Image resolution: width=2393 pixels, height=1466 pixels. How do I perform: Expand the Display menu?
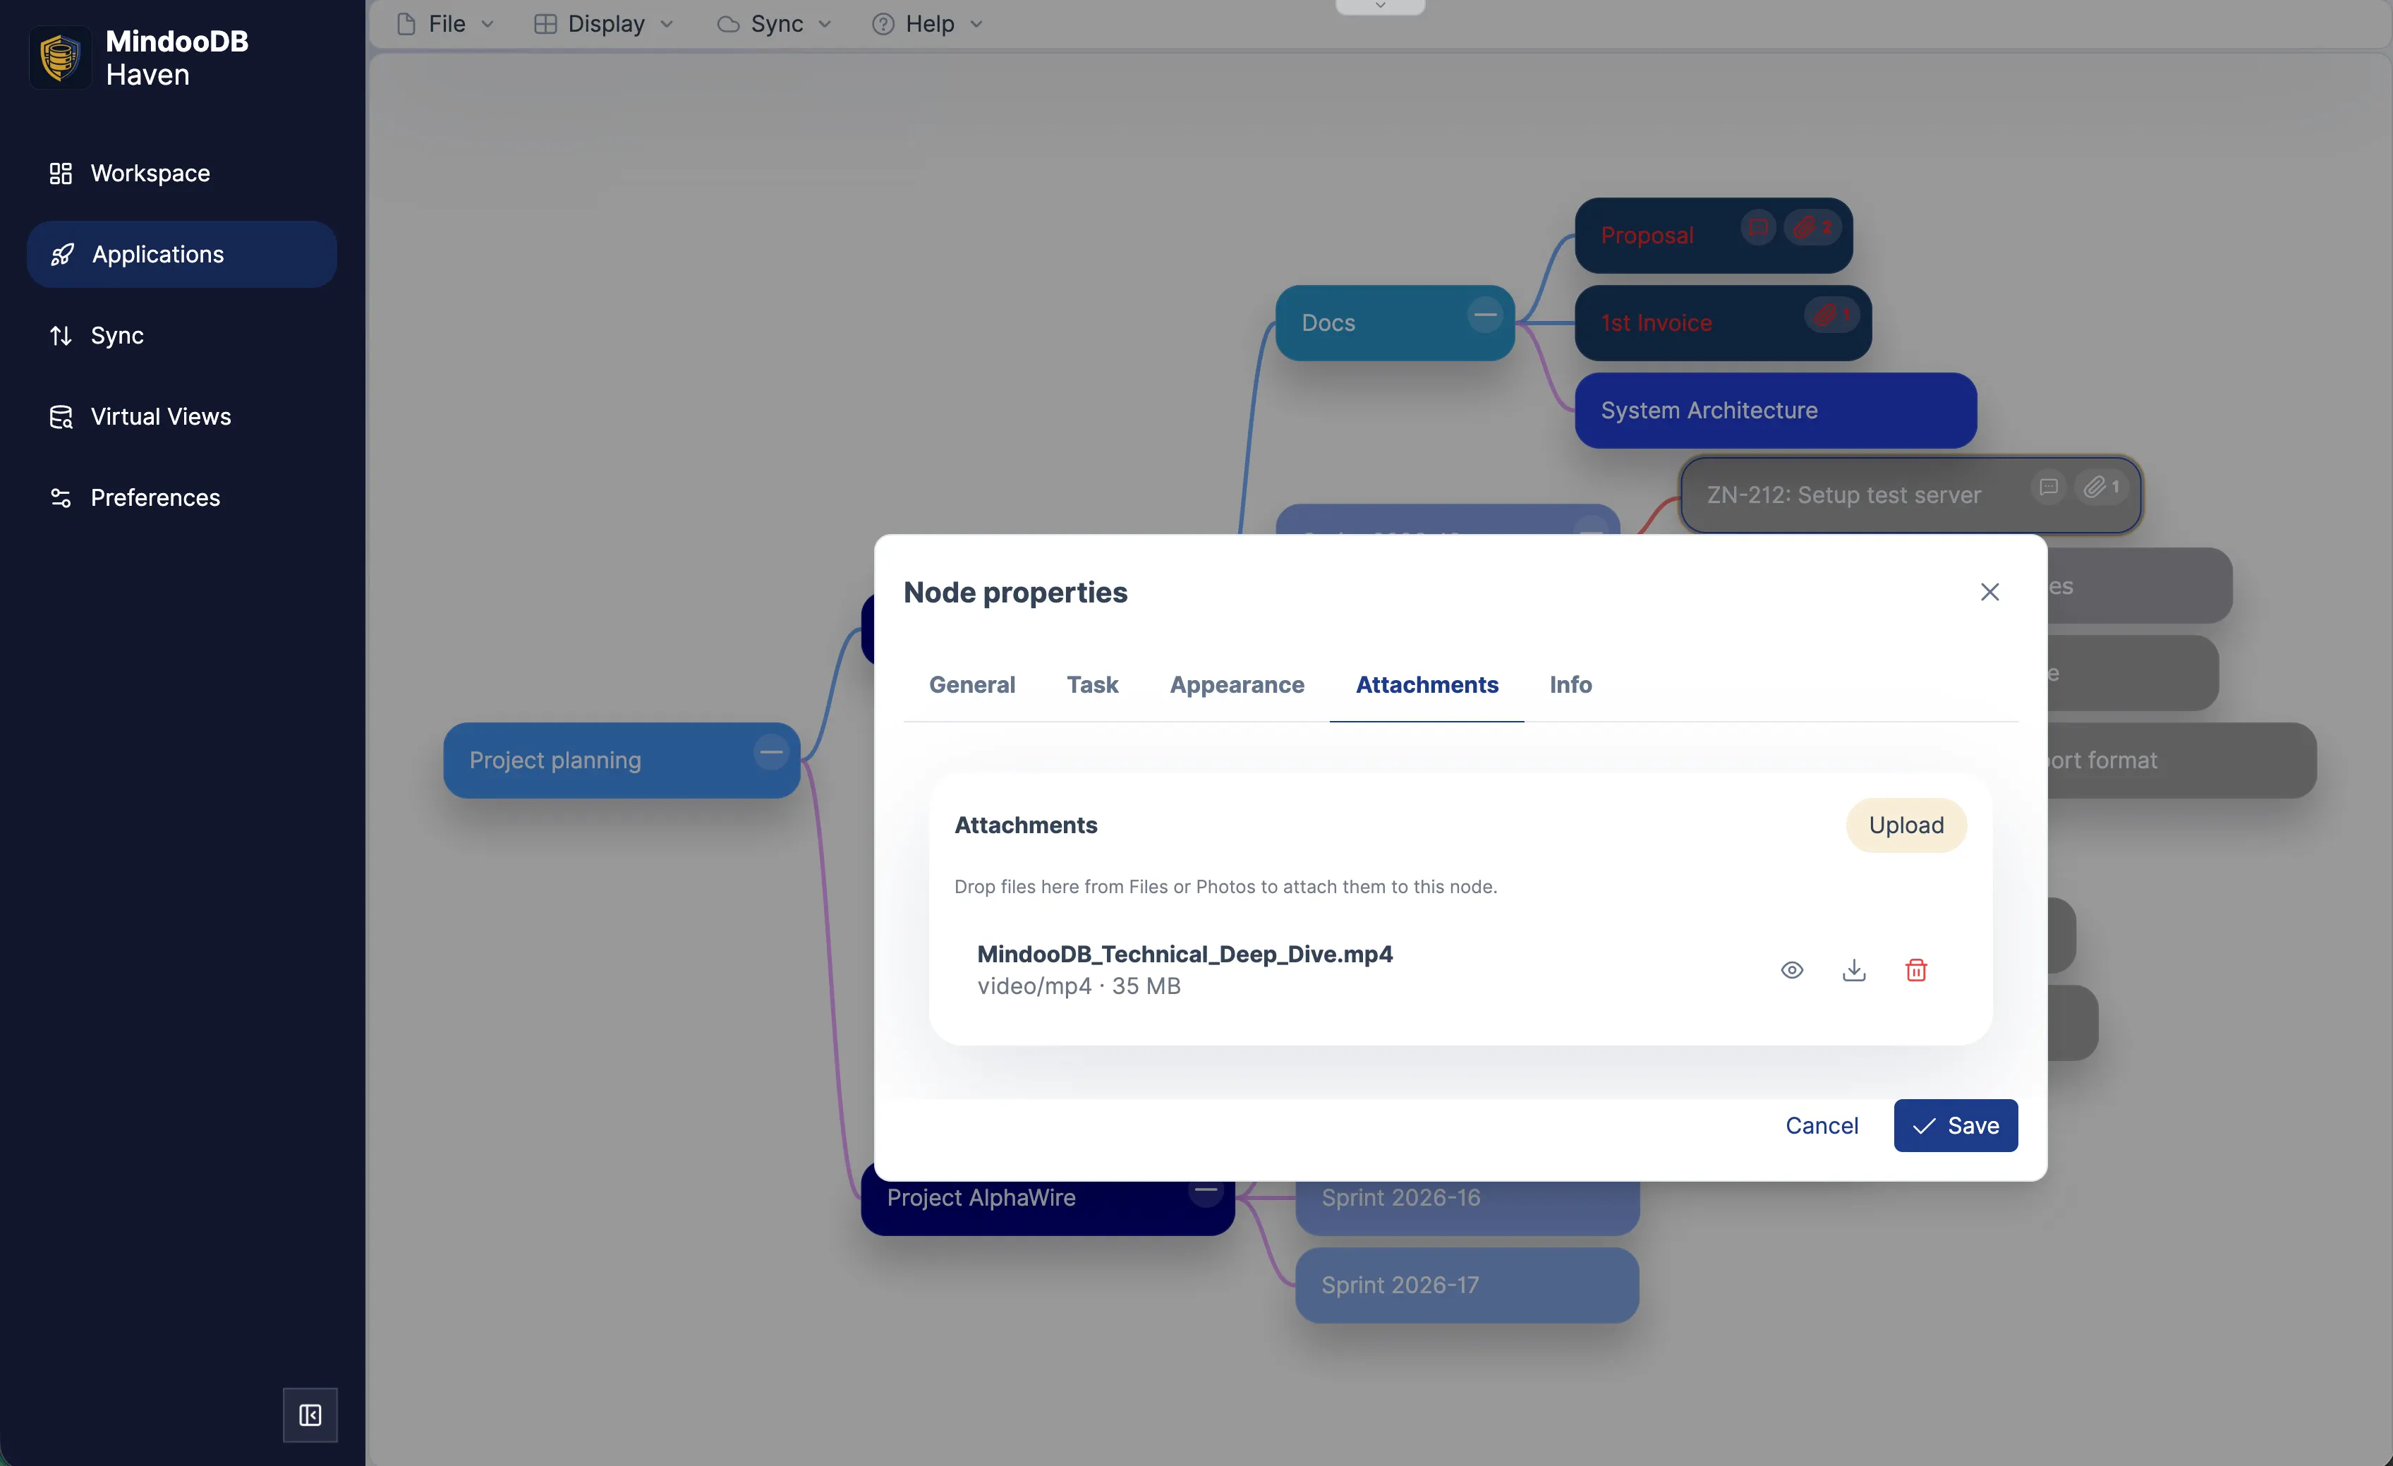pos(605,23)
